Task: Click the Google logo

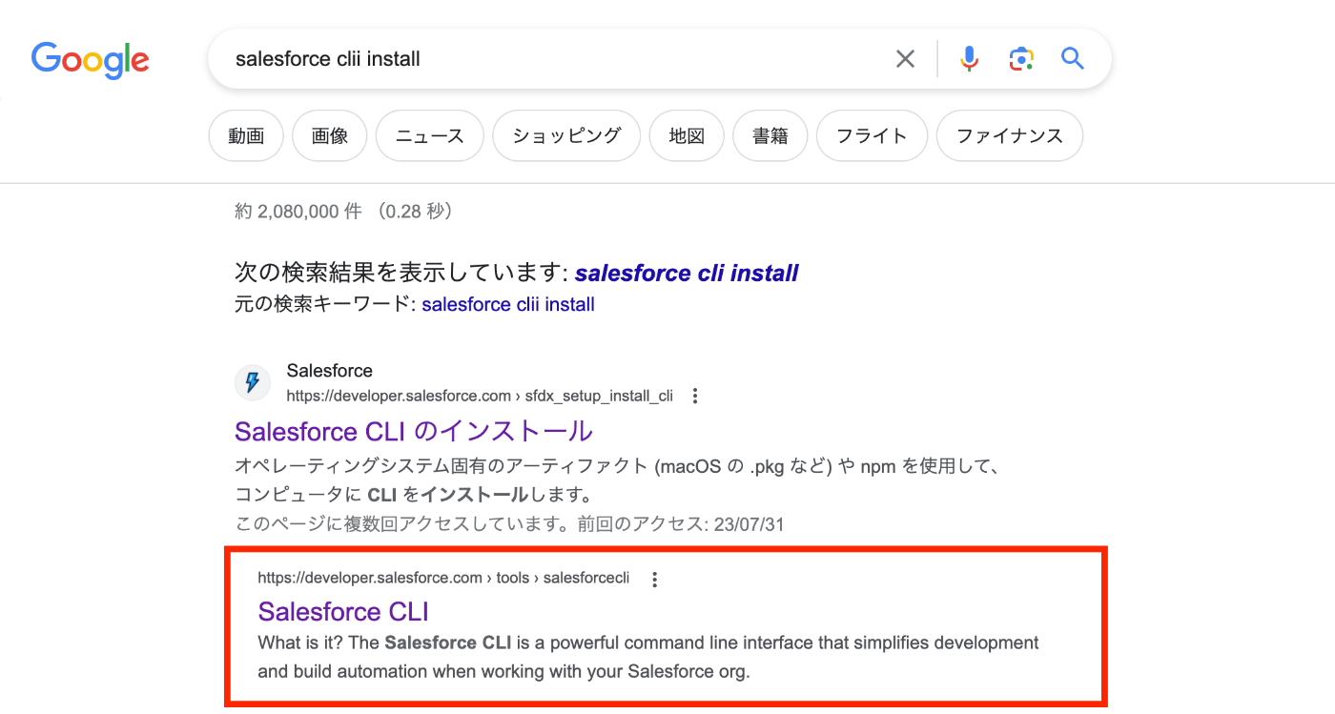Action: point(91,59)
